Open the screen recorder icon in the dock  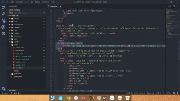coord(104,98)
